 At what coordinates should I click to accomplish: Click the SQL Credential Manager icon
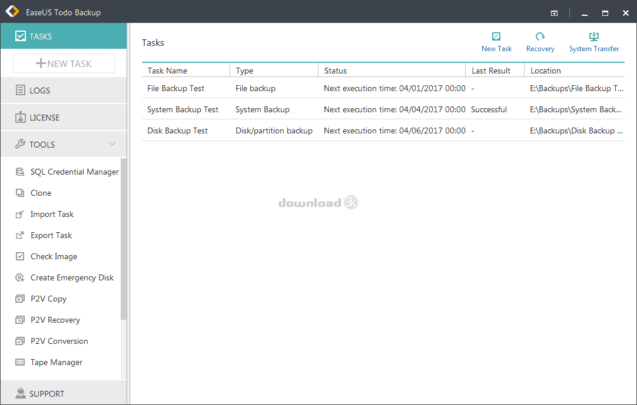pos(20,172)
